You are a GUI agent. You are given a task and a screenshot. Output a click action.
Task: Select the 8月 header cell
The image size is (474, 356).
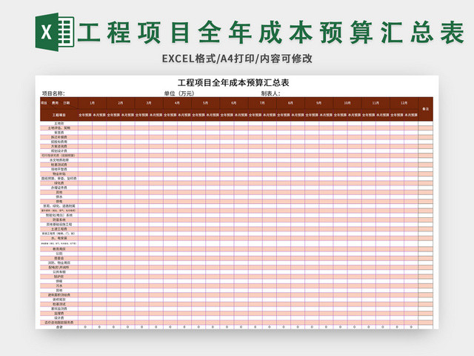click(290, 103)
